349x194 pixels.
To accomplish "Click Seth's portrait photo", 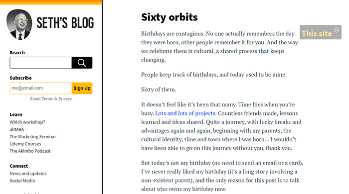I will pos(19,24).
